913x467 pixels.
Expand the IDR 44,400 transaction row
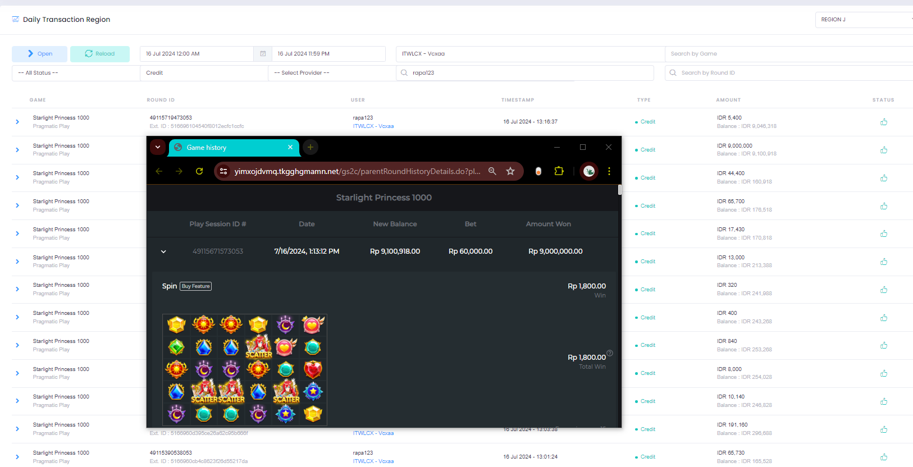17,177
